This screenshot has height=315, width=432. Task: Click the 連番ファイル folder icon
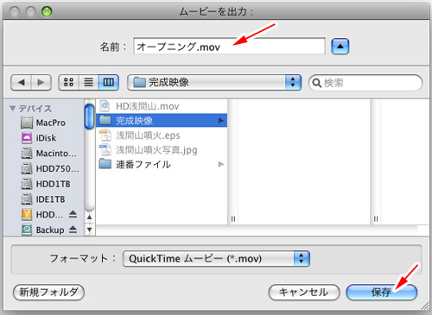coord(105,164)
